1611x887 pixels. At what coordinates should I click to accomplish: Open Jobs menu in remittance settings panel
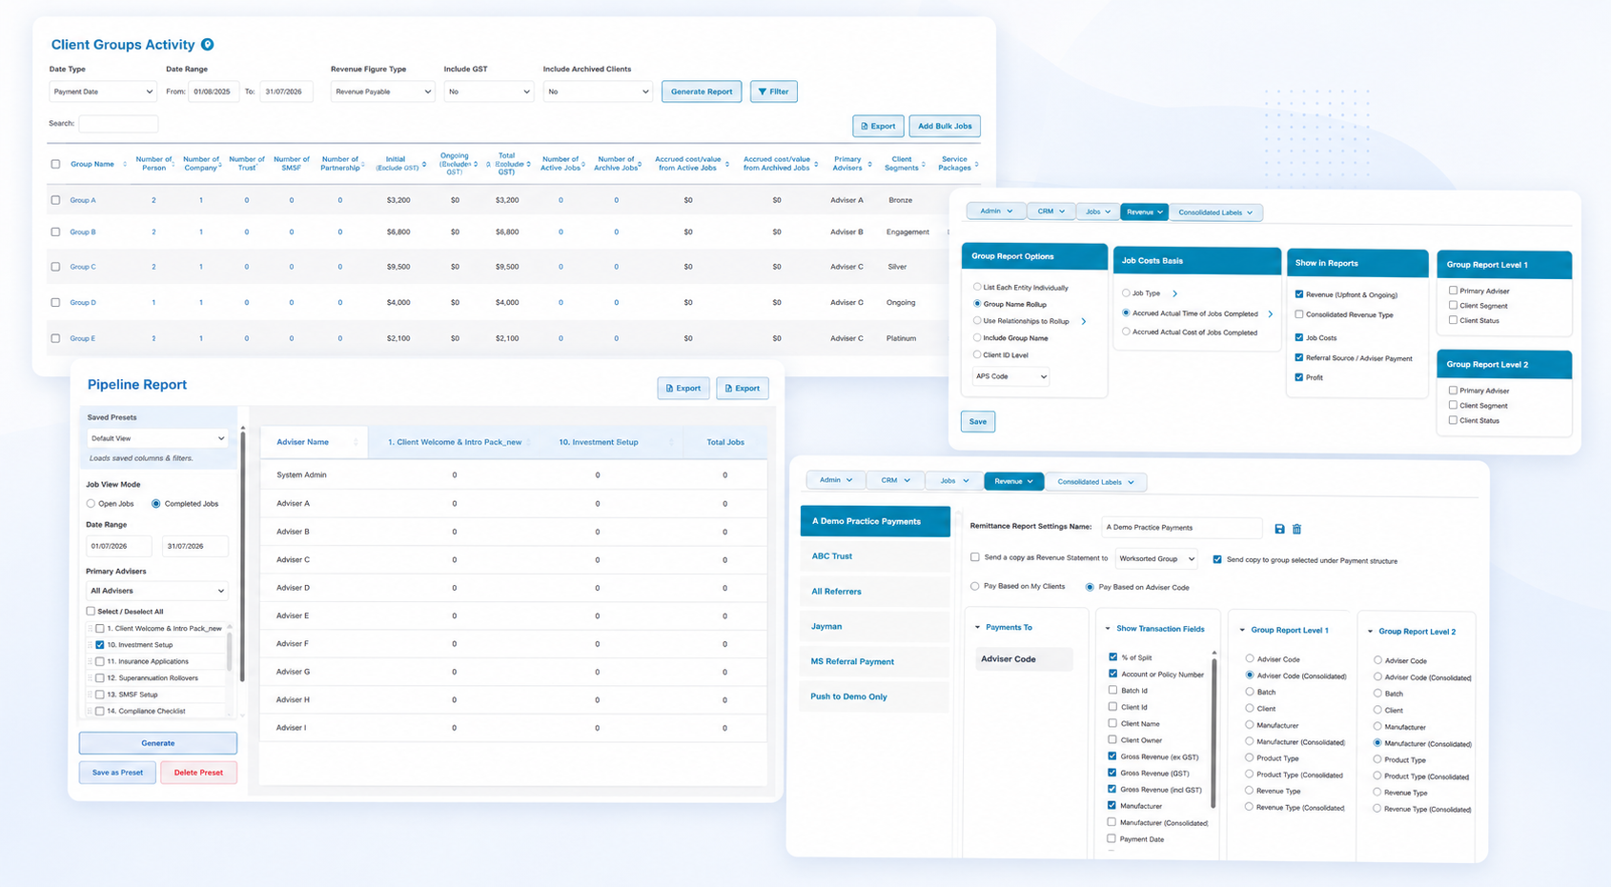point(954,481)
